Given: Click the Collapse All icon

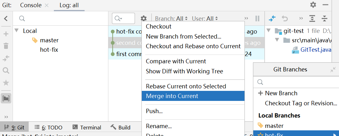Looking at the screenshot, I should (325, 19).
